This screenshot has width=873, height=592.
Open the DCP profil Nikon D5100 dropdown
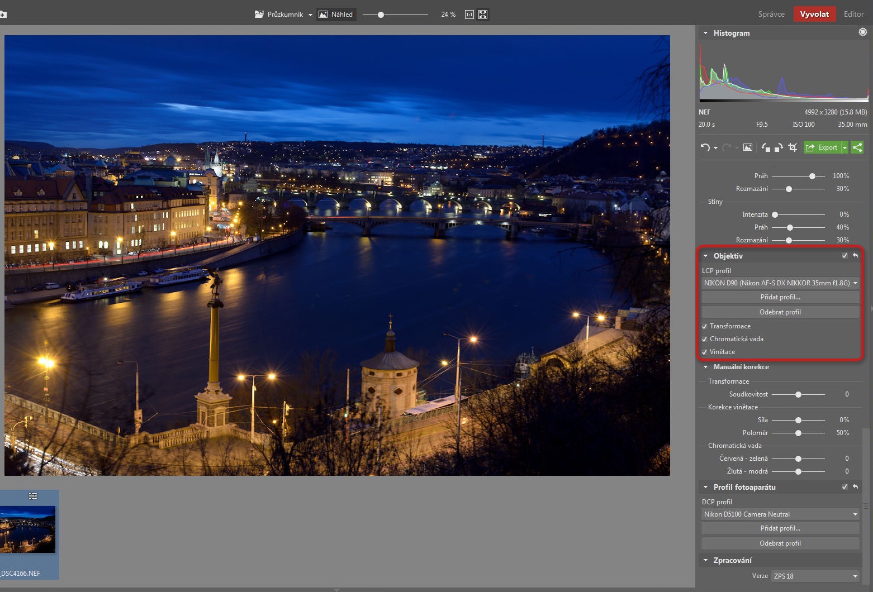point(780,514)
